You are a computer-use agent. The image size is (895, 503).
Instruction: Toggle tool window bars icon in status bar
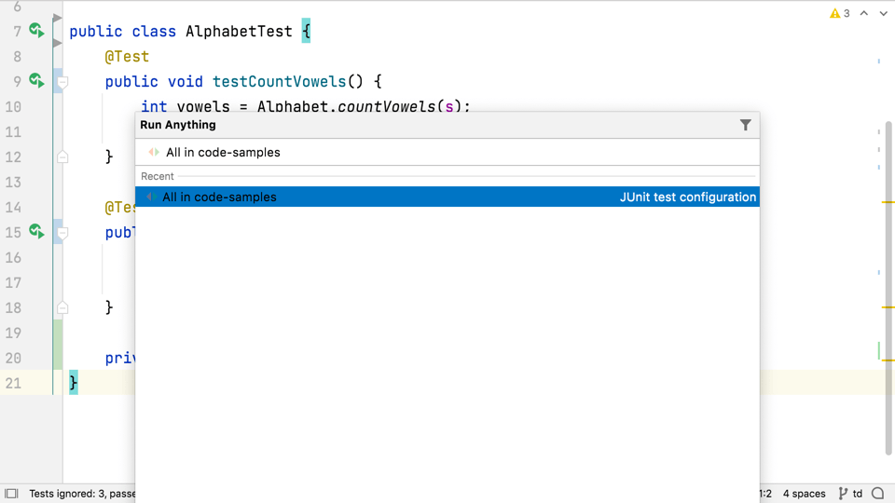[x=11, y=494]
